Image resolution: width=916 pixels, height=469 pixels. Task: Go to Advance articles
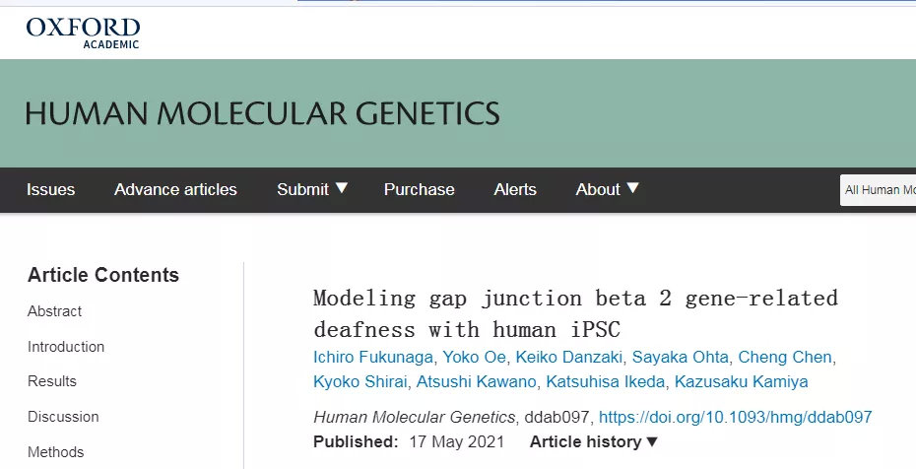175,189
